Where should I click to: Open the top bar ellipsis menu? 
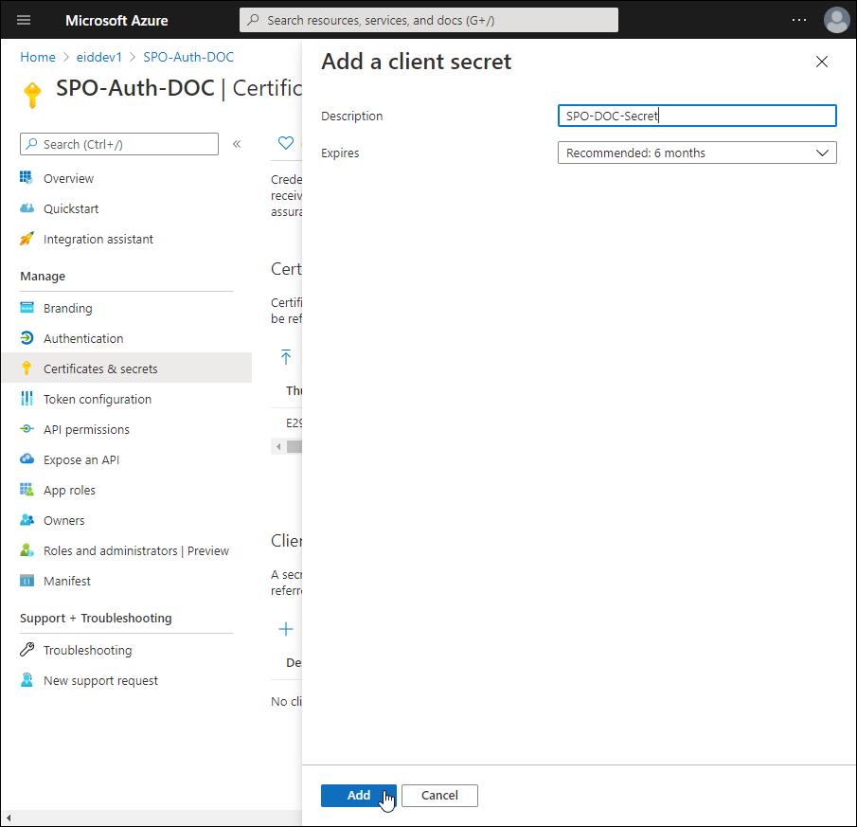point(799,20)
